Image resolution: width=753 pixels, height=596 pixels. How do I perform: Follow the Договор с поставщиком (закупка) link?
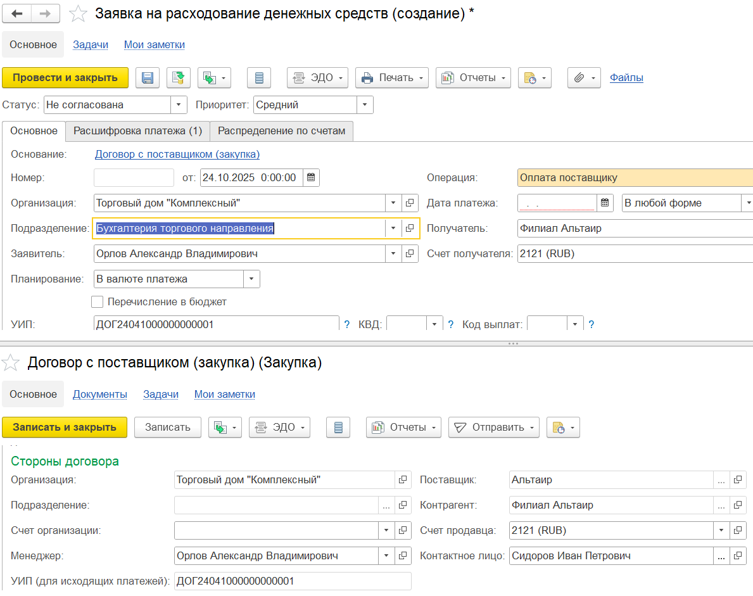coord(177,155)
